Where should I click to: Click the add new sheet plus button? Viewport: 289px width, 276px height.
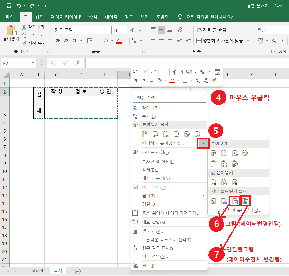(78, 271)
